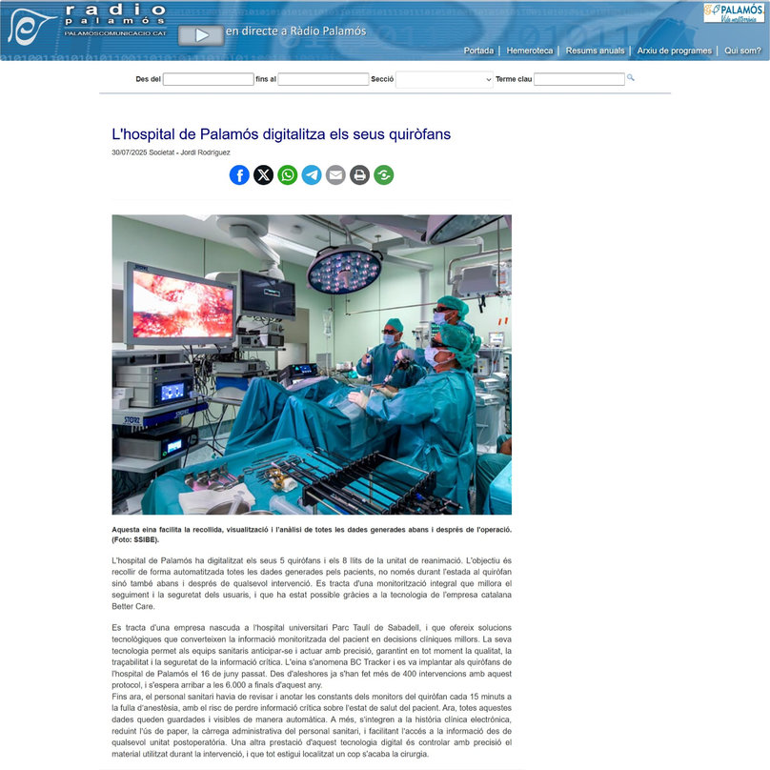Open Resums anuals menu item
This screenshot has width=770, height=770.
(595, 51)
